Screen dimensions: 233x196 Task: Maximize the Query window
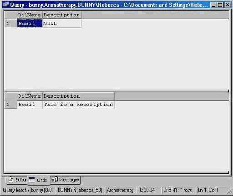coord(220,5)
